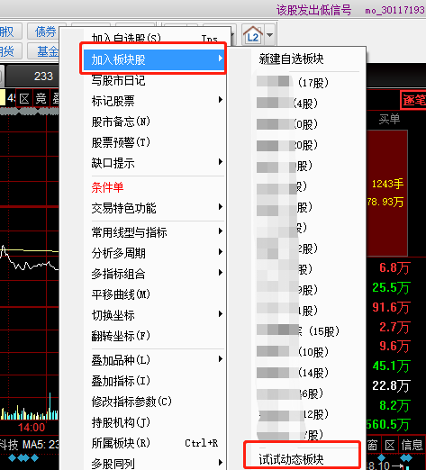Open 常用线型与指标 submenu

[154, 232]
